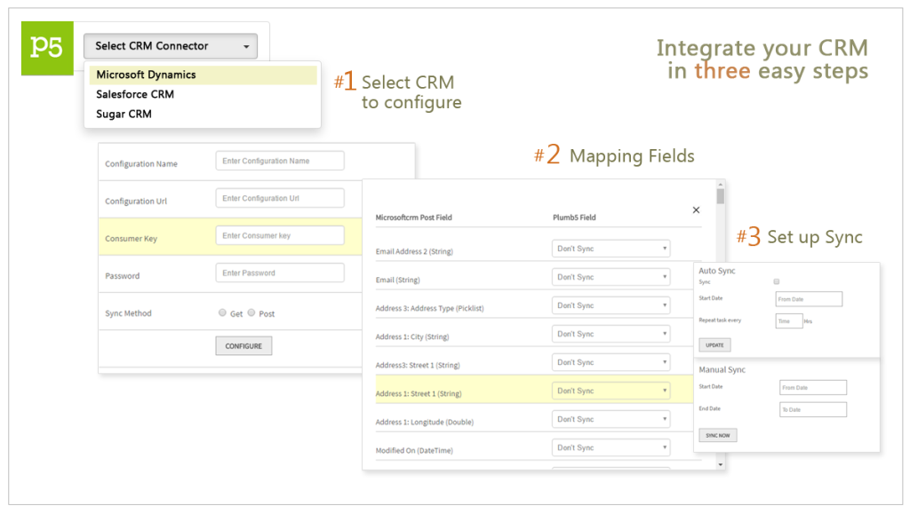Click the mapping panel scrollbar thumb
Screen dimensions: 910x514
[x=720, y=196]
